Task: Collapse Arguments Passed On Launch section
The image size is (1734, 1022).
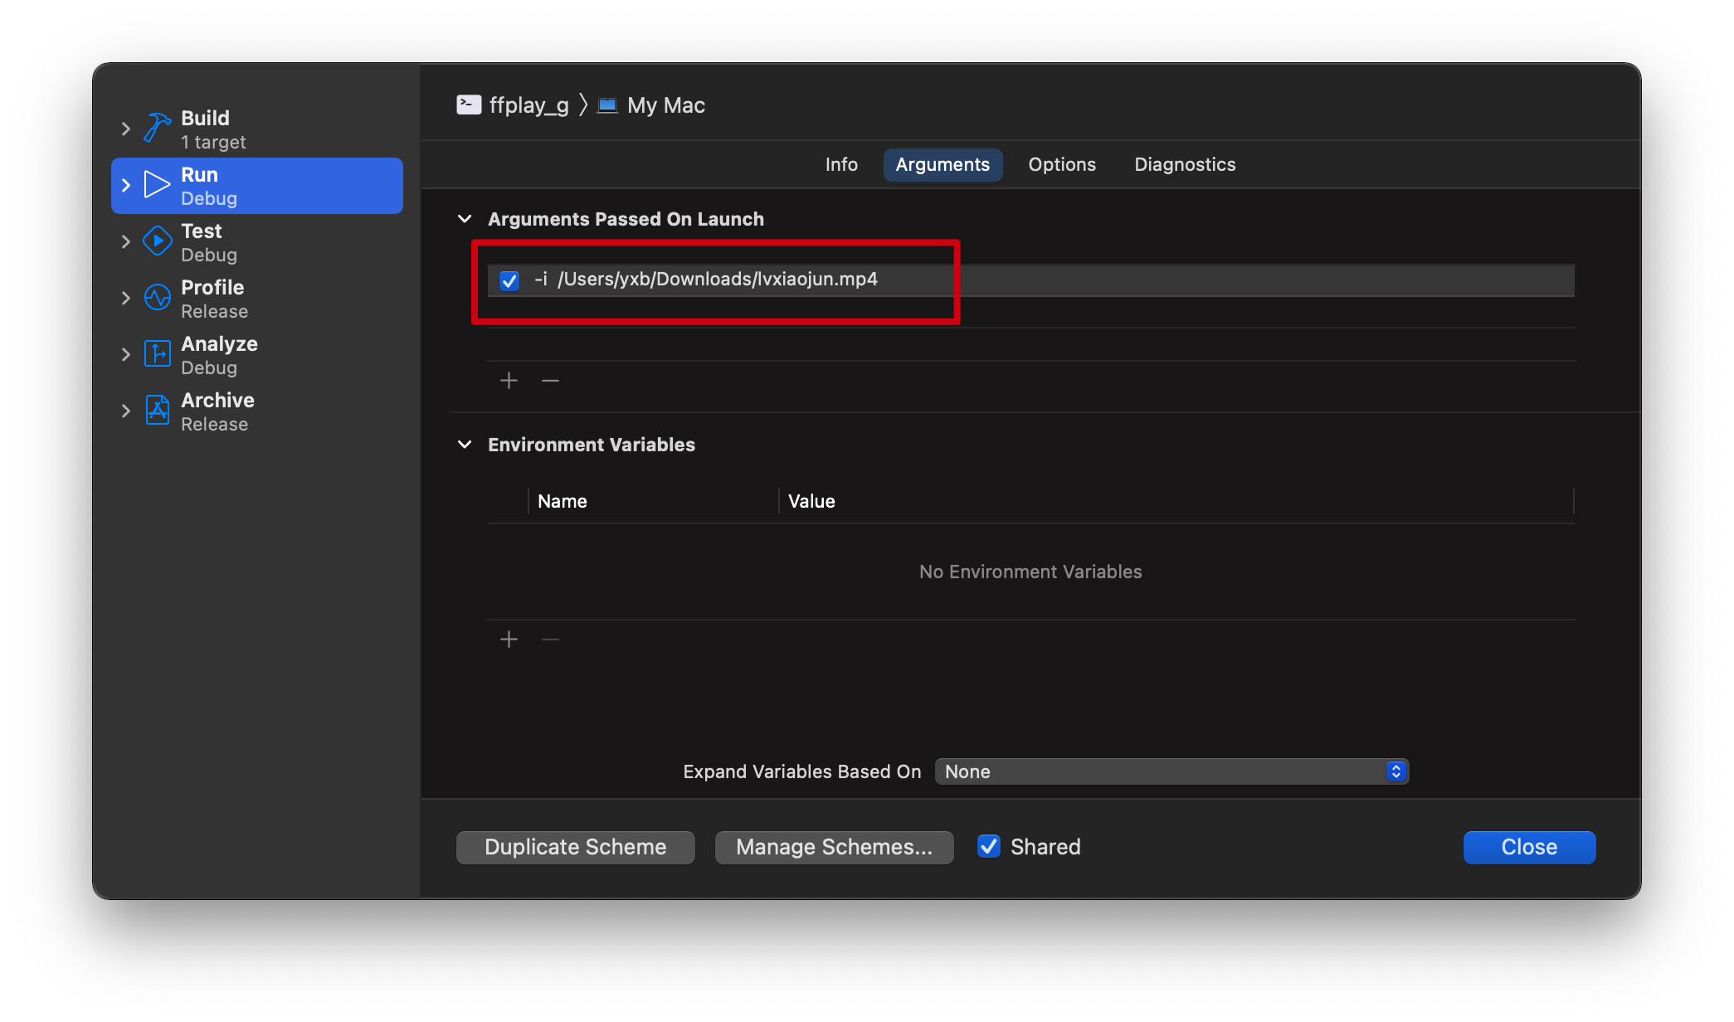Action: pos(465,219)
